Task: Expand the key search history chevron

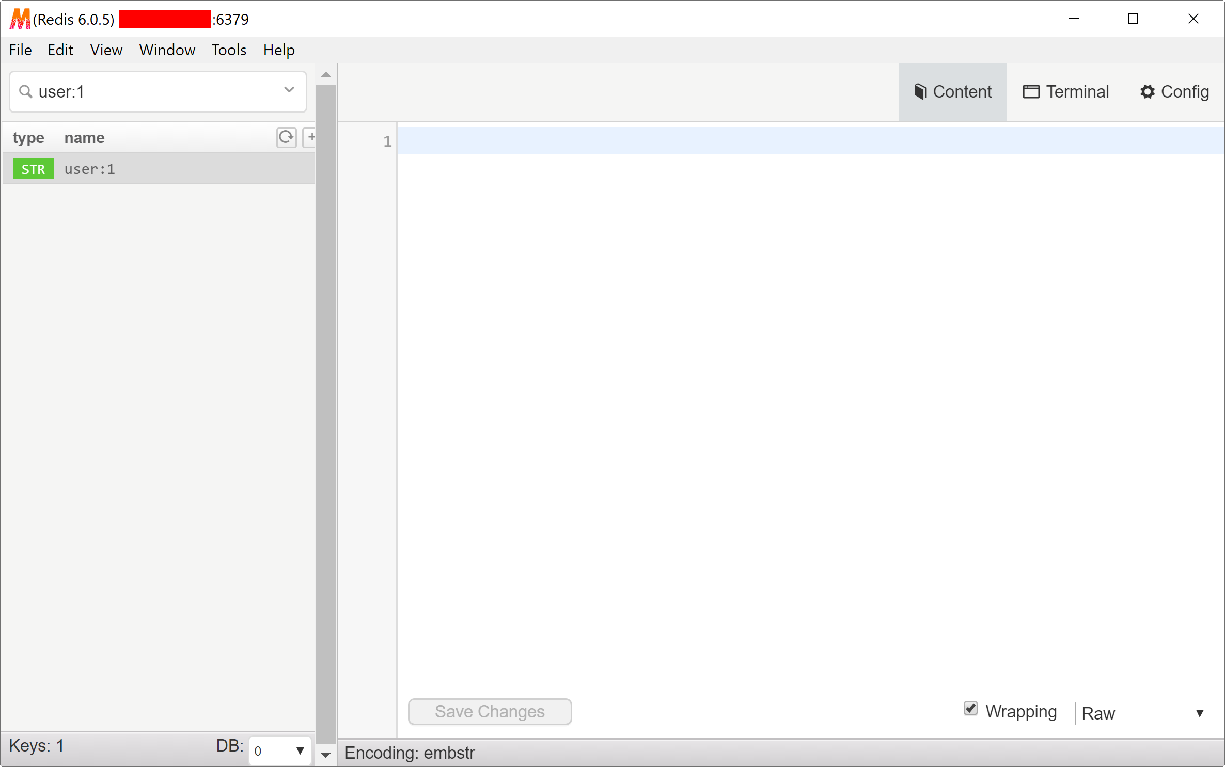Action: point(289,90)
